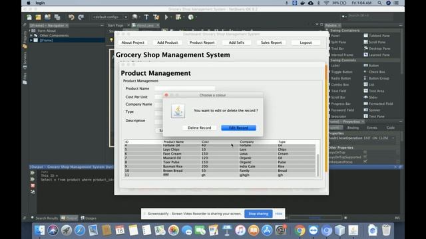Select Button Group in the Palette
This screenshot has height=239, width=426.
376,78
